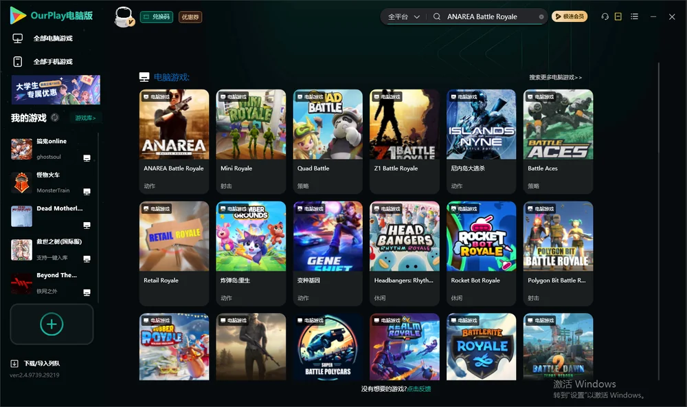Click PC icon on Beyond The row
Screen dimensions: 687x407
coord(87,293)
